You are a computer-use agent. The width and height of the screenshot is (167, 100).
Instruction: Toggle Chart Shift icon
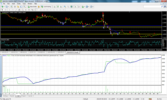(x=79, y=7)
